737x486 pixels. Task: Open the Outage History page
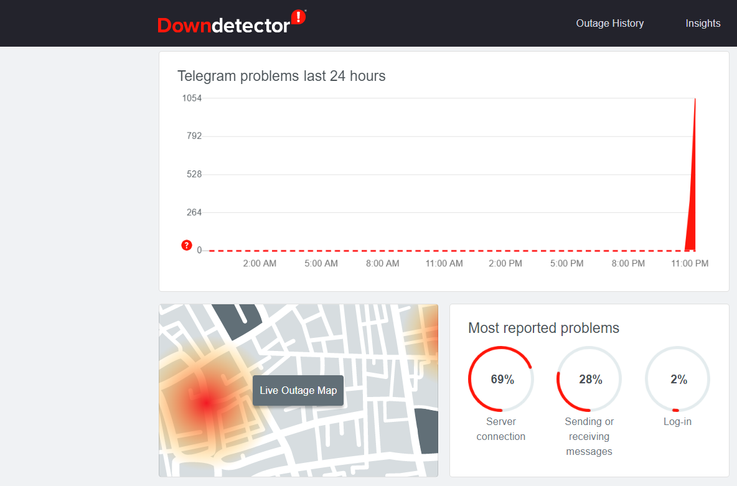click(609, 23)
